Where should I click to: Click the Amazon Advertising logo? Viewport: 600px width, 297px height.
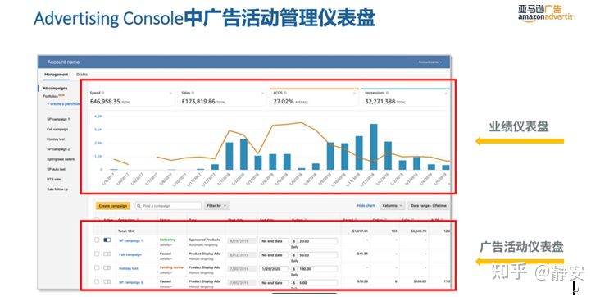pyautogui.click(x=545, y=13)
